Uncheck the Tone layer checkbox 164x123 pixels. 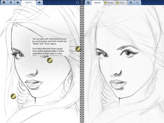(118, 3)
